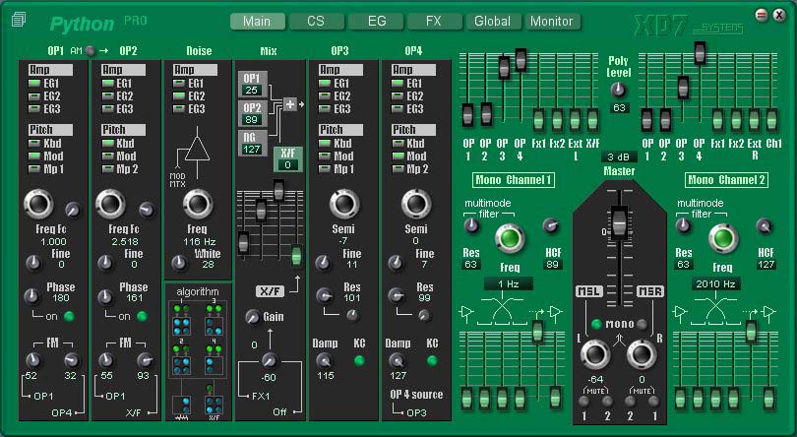Click the Mix Gain knob
This screenshot has height=437, width=797.
(x=253, y=318)
